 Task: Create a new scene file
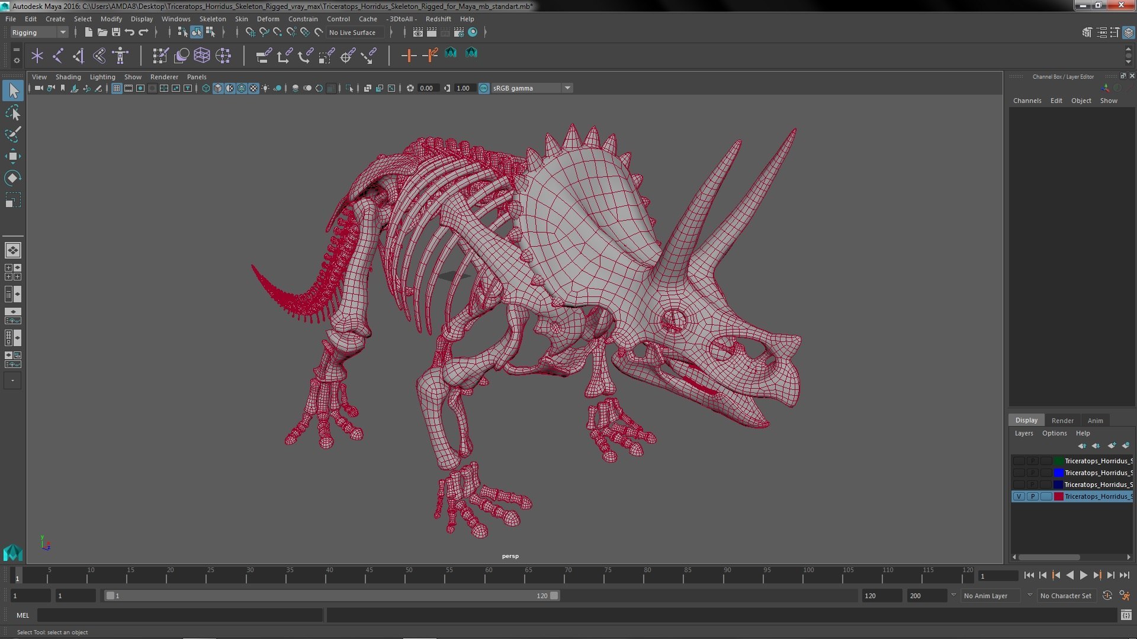(88, 33)
